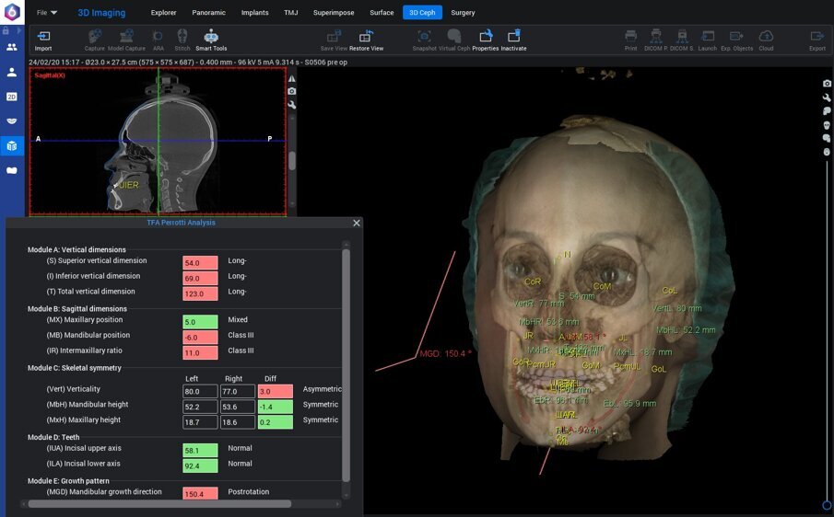The height and width of the screenshot is (517, 834).
Task: Open the File dropdown menu
Action: coord(47,13)
